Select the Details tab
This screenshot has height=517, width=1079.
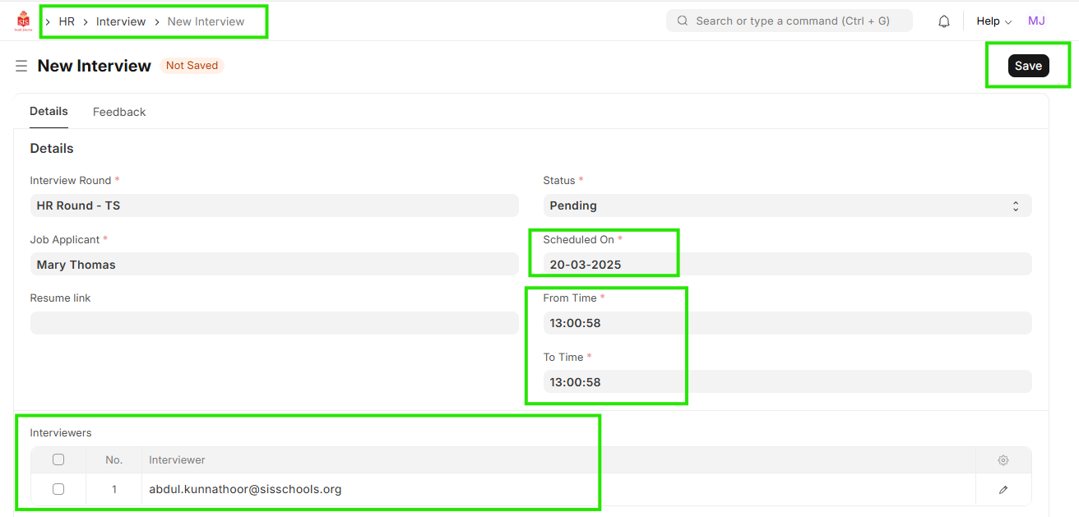49,111
